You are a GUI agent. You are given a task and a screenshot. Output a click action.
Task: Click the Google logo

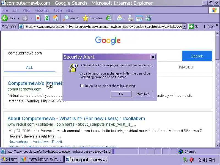coord(108,40)
